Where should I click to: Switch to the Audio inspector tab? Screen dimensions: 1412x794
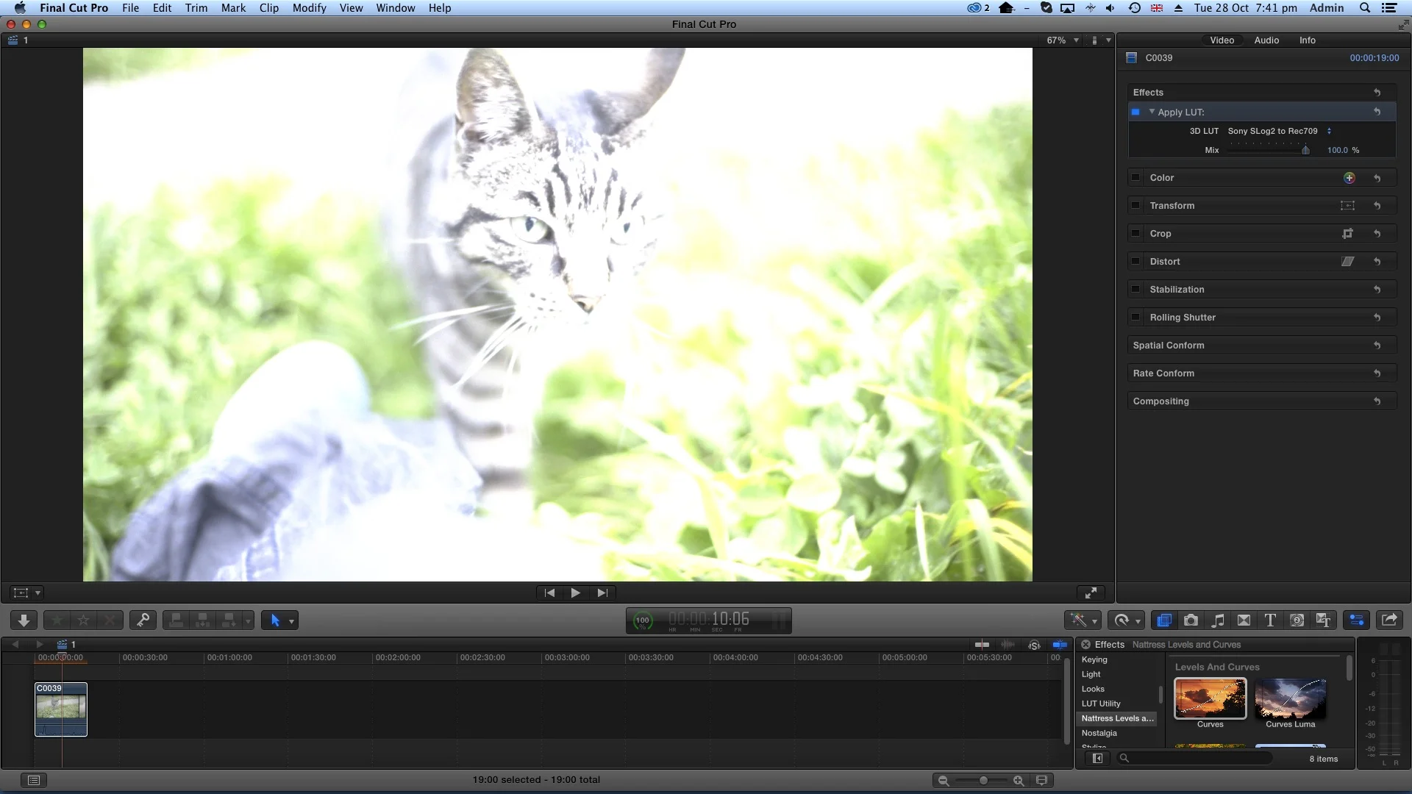[1266, 40]
